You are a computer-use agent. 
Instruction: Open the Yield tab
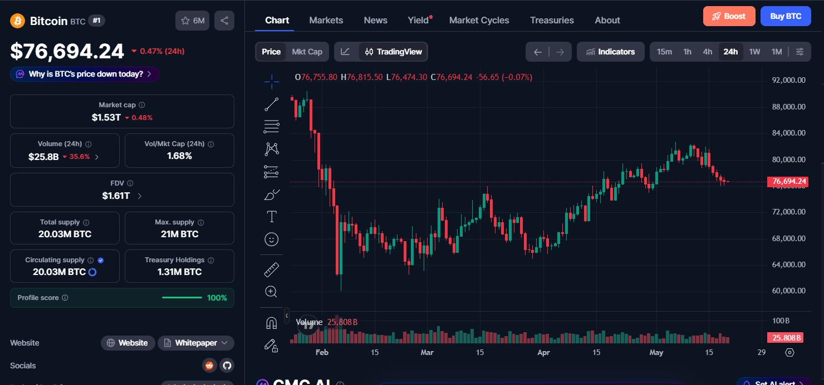418,20
